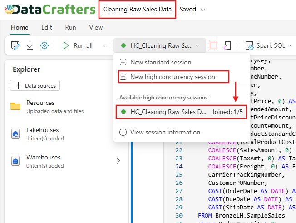
Task: Click the notebook edit/save icon in the toolbar
Action: (x=15, y=45)
